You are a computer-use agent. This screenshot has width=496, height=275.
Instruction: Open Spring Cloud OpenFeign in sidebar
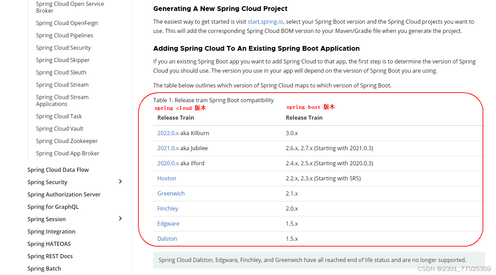coord(67,23)
